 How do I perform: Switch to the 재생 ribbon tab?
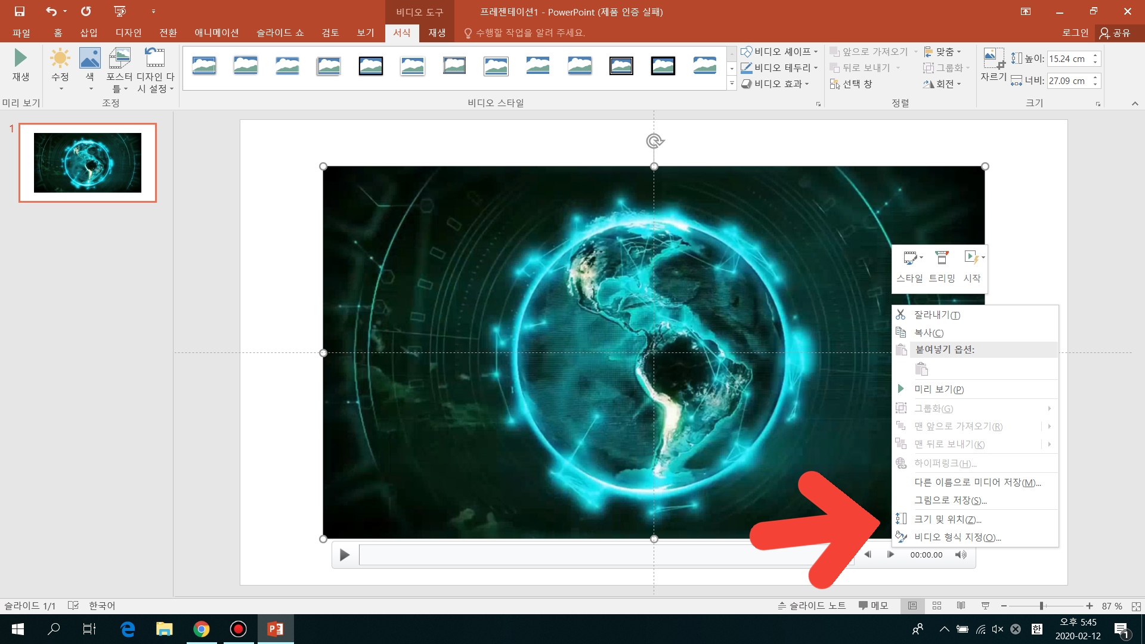click(437, 33)
